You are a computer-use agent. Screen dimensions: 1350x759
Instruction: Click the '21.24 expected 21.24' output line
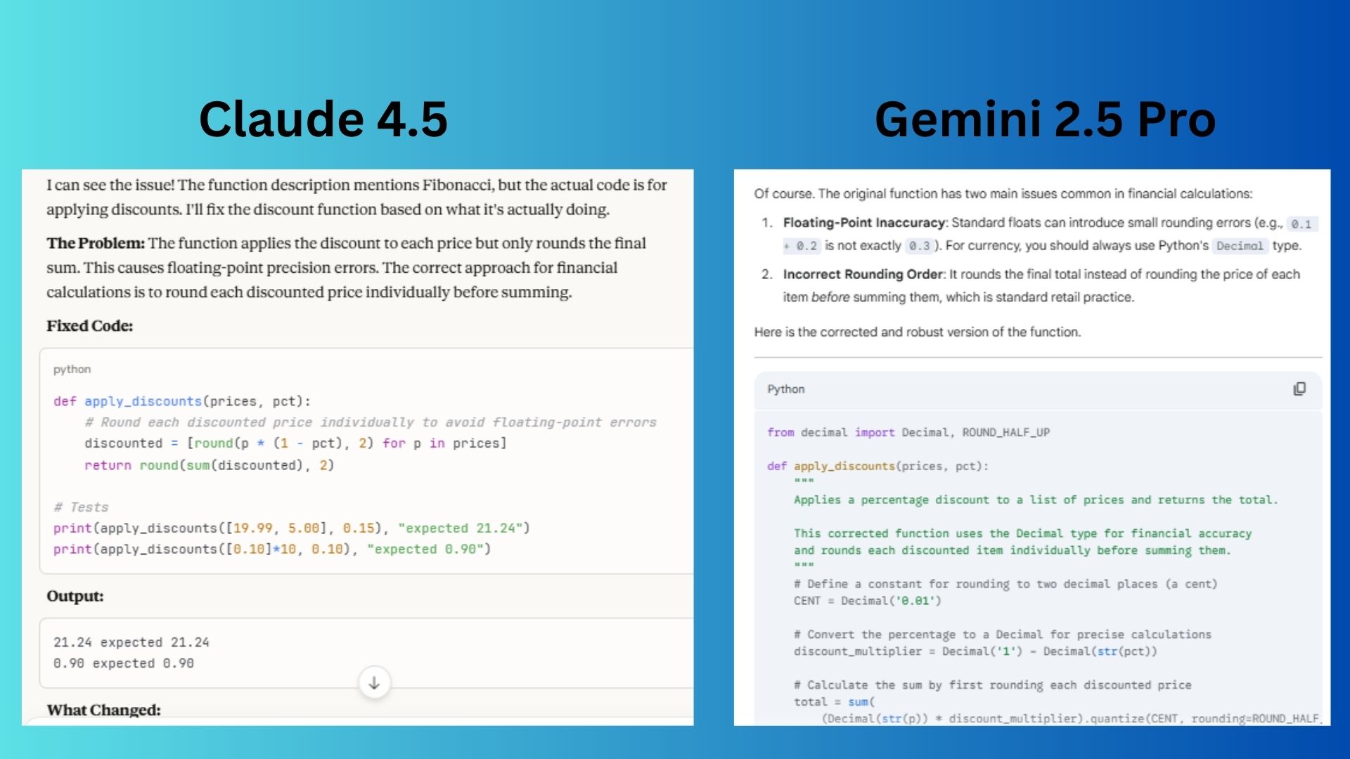(x=131, y=642)
